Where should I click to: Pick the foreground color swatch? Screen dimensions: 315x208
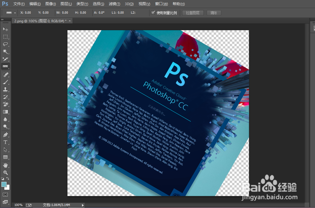pyautogui.click(x=4, y=184)
